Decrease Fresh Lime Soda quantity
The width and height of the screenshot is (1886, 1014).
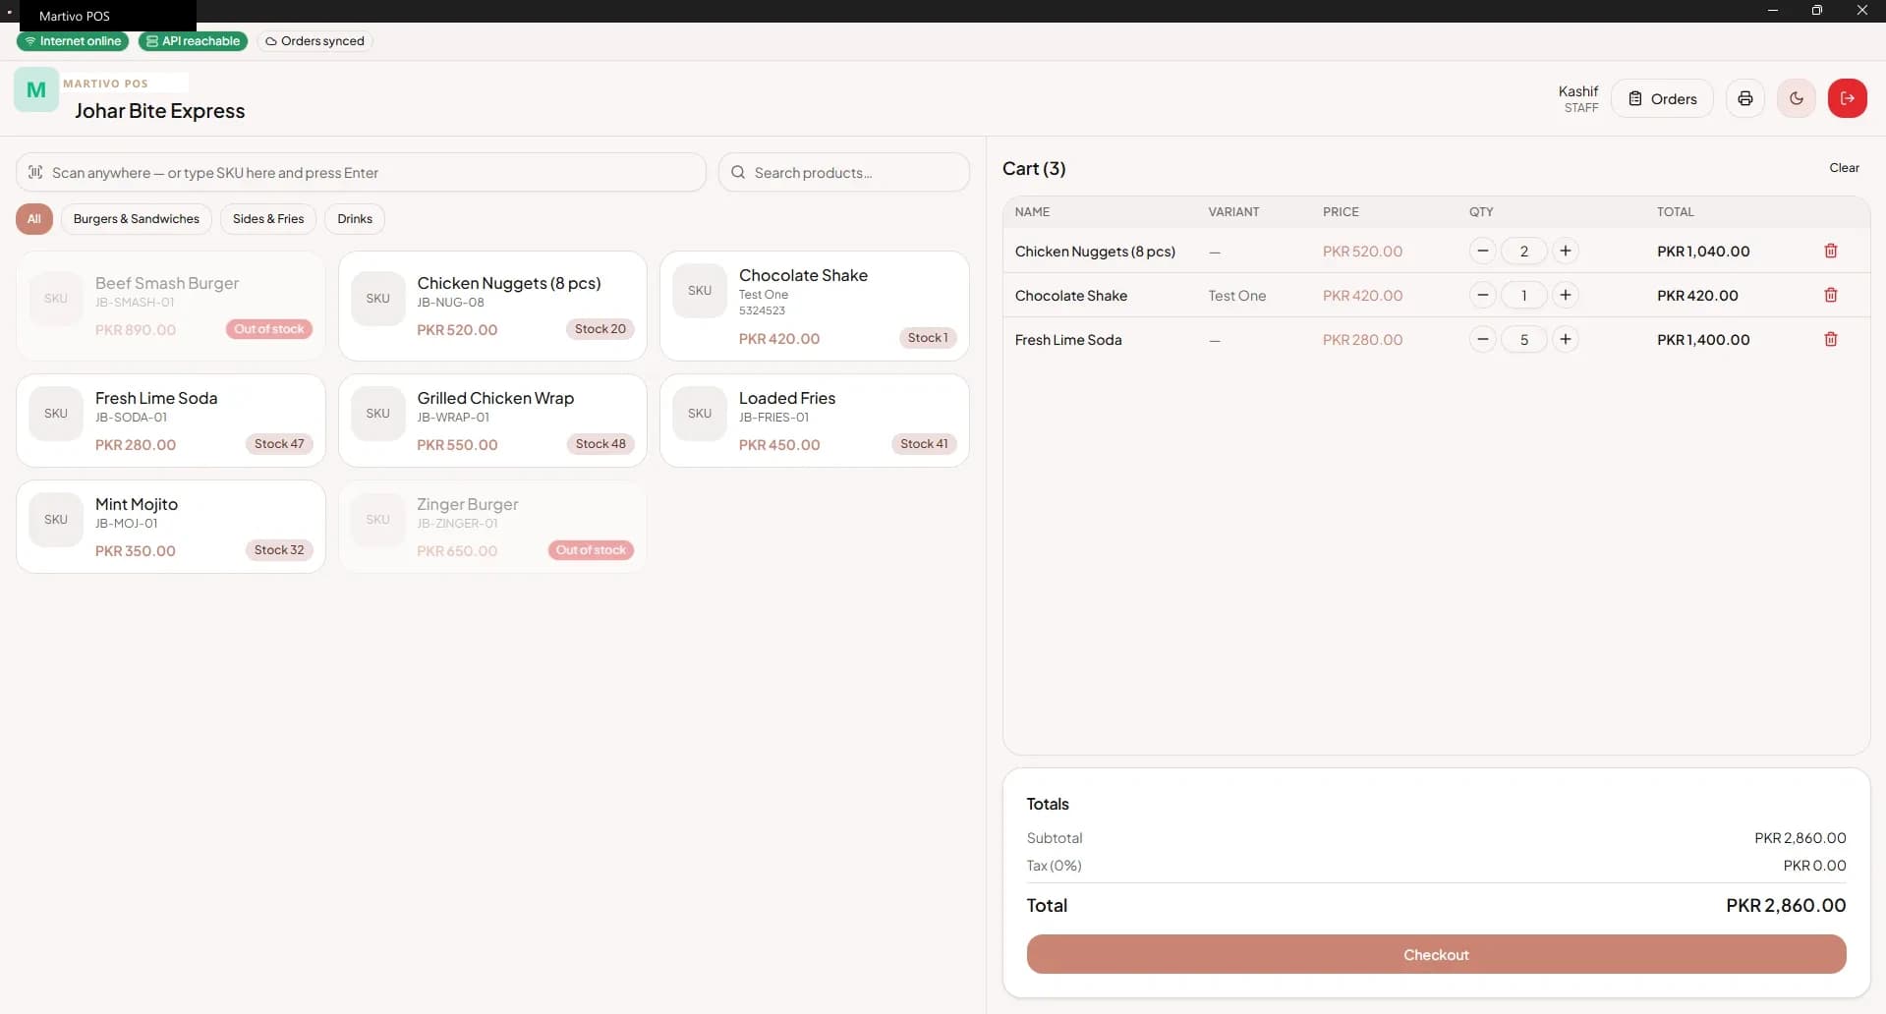point(1482,340)
